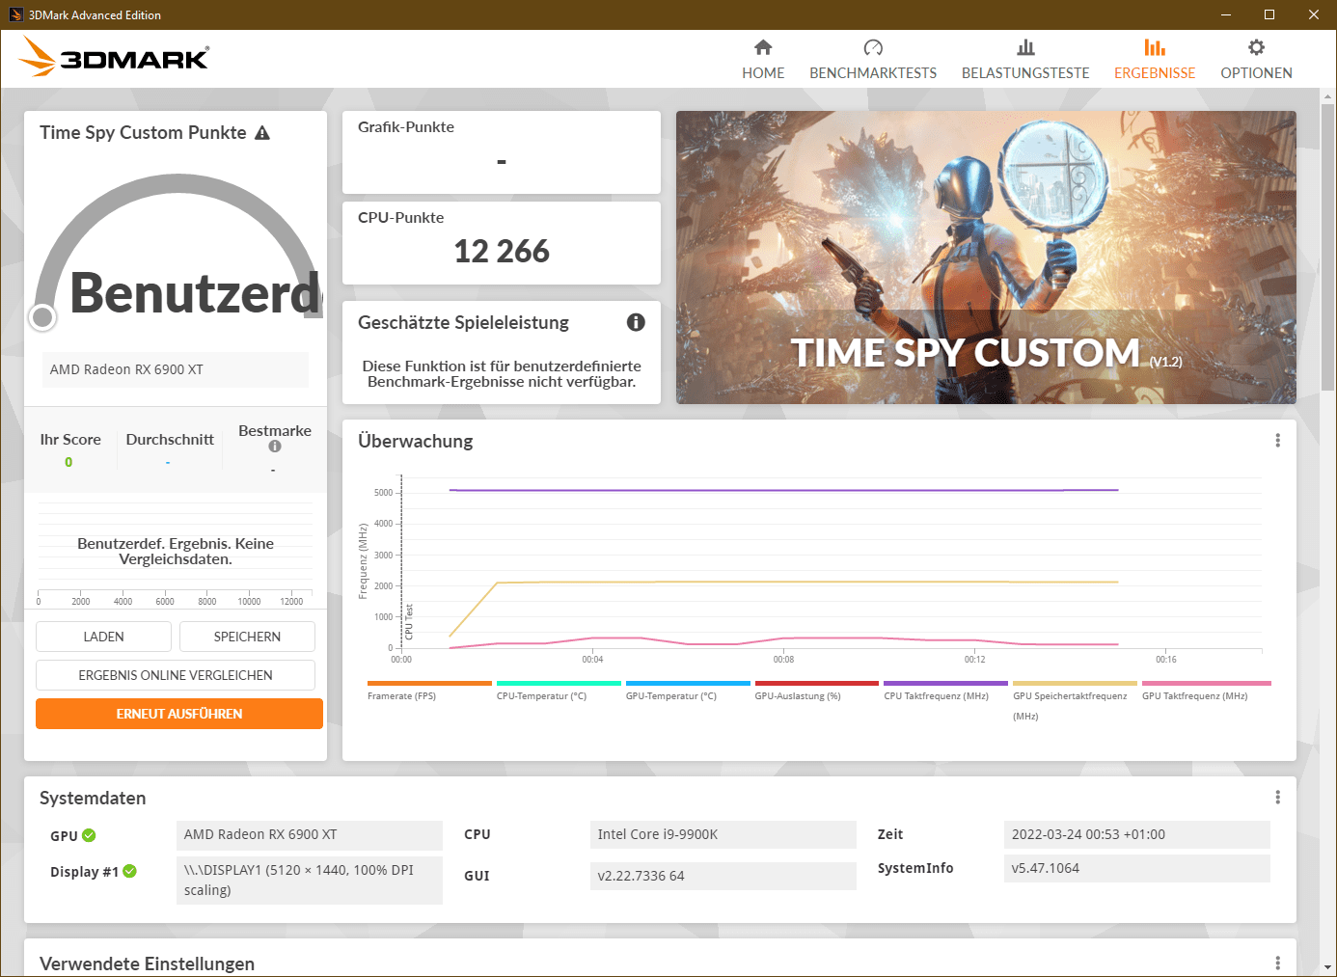The height and width of the screenshot is (977, 1337).
Task: Click the scrollbar up arrow
Action: click(x=1327, y=96)
